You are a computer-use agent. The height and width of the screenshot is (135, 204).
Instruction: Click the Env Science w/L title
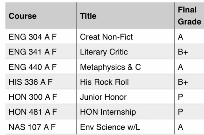point(110,127)
